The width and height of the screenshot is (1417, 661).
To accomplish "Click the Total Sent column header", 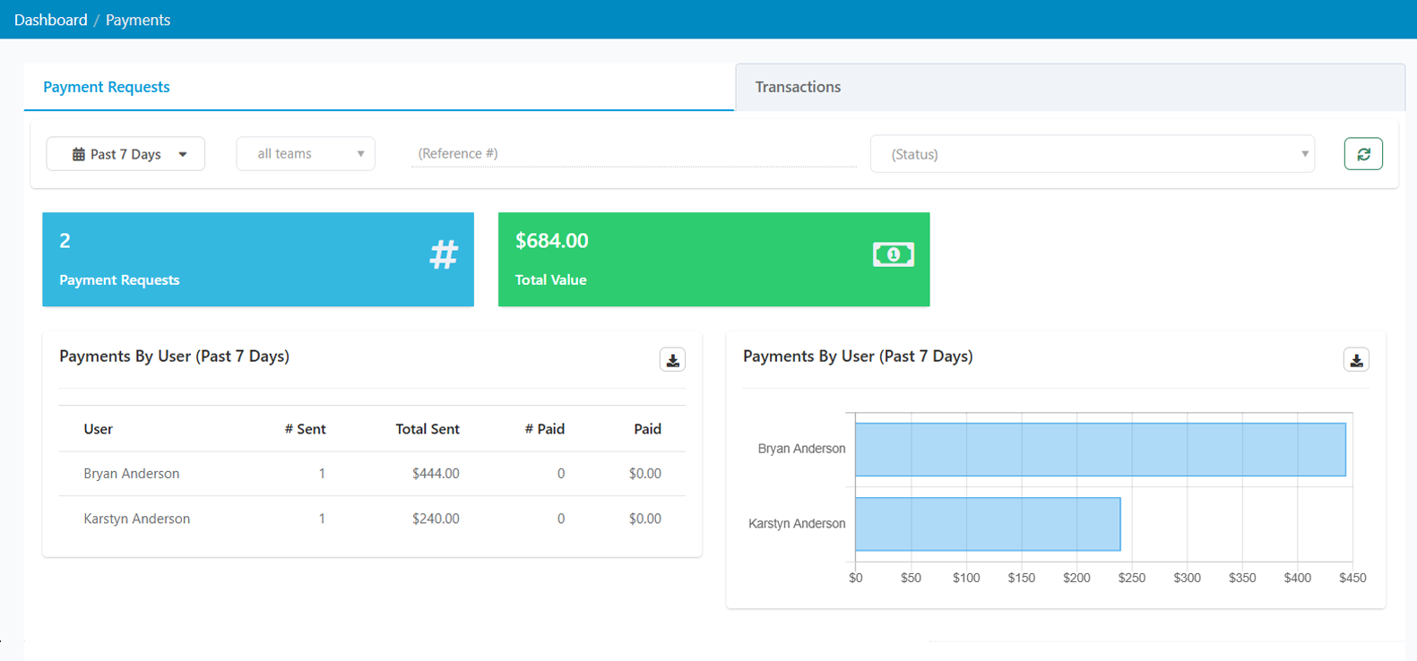I will [428, 429].
